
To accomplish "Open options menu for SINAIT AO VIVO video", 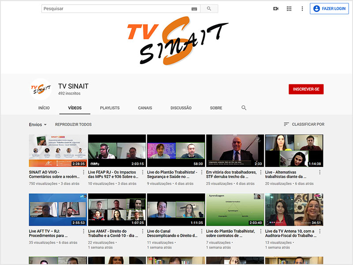I will tap(83, 172).
